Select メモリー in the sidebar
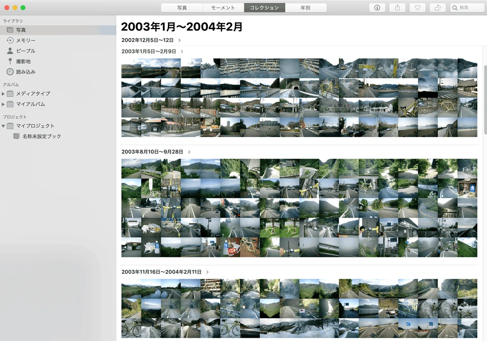The image size is (487, 341). pyautogui.click(x=58, y=41)
